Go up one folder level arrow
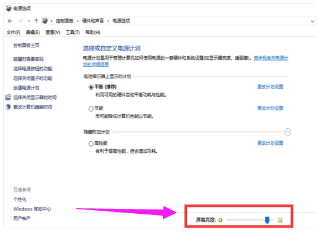Screen dimensions: 317x244 tap(36, 21)
